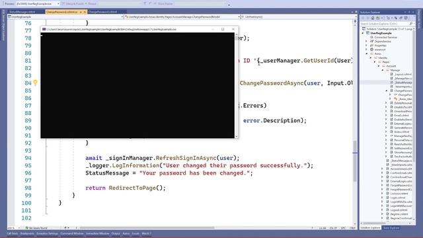Open the Autos tab
This screenshot has height=238, width=423.
tap(126, 233)
